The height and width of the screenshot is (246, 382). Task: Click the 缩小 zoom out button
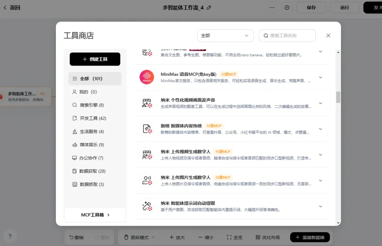click(x=206, y=237)
